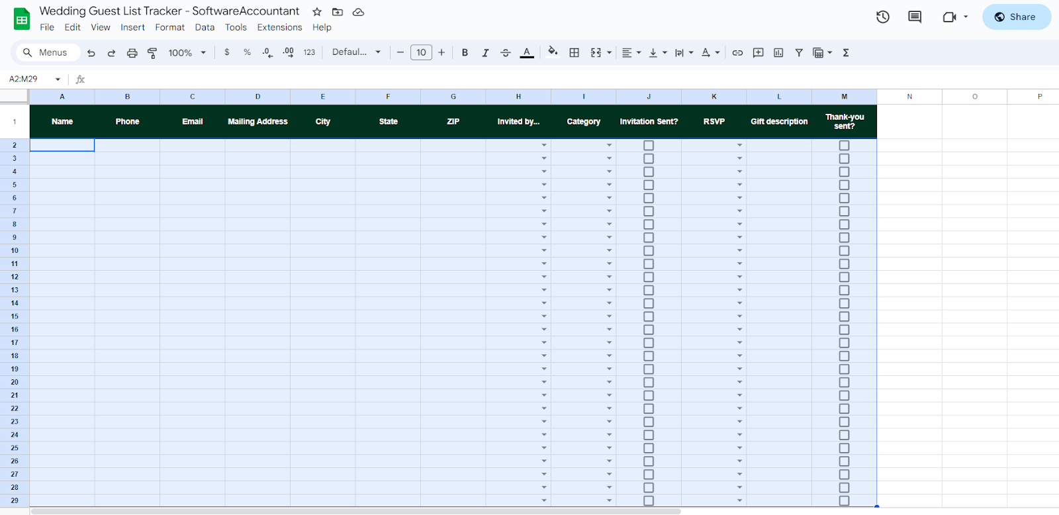Open more number formats 123 button

coord(309,52)
